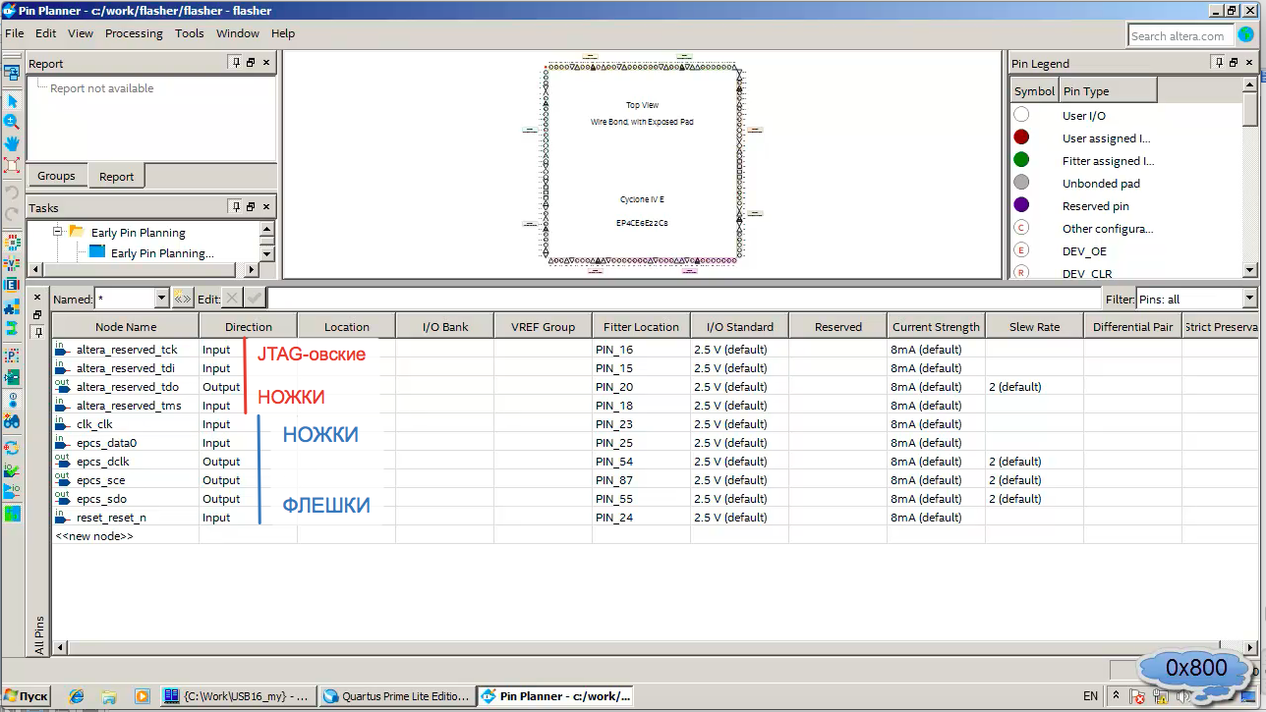Viewport: 1266px width, 712px height.
Task: Open the Help menu
Action: click(x=283, y=33)
